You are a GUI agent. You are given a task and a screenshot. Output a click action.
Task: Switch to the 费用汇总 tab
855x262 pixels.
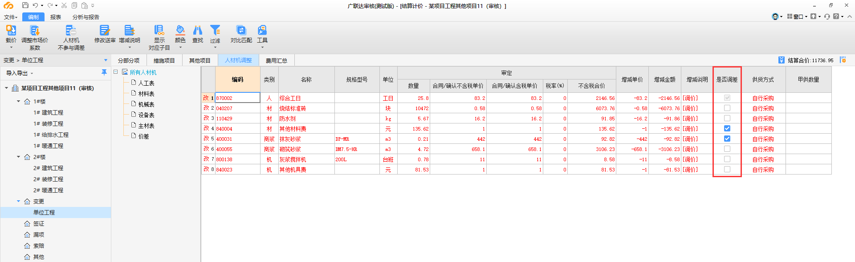coord(276,60)
